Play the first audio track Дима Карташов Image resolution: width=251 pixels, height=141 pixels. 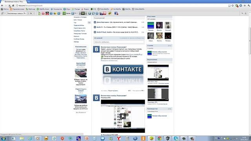pyautogui.click(x=95, y=22)
